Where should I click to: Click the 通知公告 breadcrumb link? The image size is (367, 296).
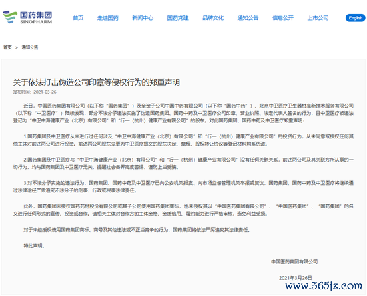[x=30, y=47]
